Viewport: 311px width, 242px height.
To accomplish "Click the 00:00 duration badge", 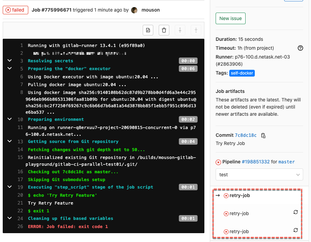I will coord(188,61).
